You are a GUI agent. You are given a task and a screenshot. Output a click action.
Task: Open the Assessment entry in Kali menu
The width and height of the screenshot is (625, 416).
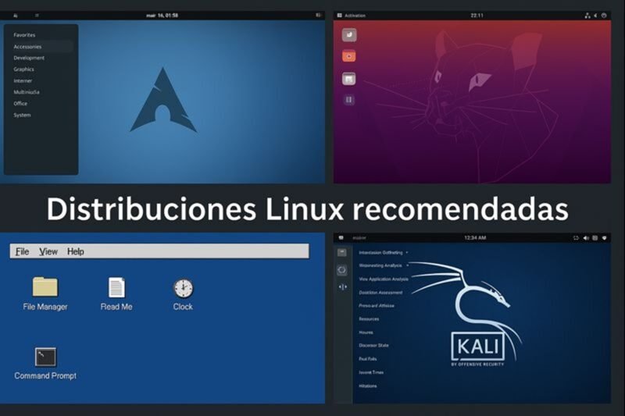coord(380,293)
